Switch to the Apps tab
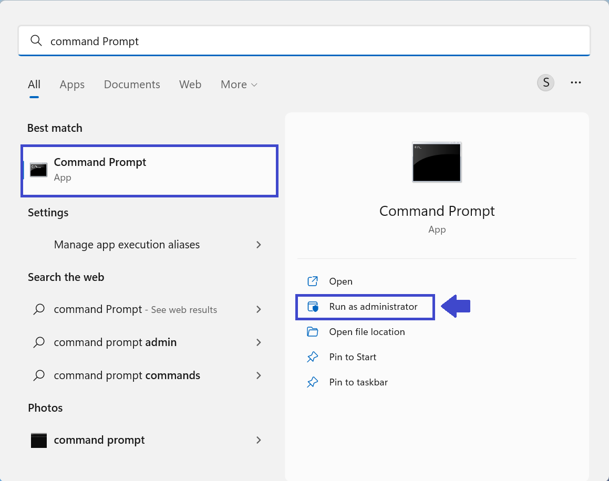Image resolution: width=609 pixels, height=481 pixels. pyautogui.click(x=72, y=85)
